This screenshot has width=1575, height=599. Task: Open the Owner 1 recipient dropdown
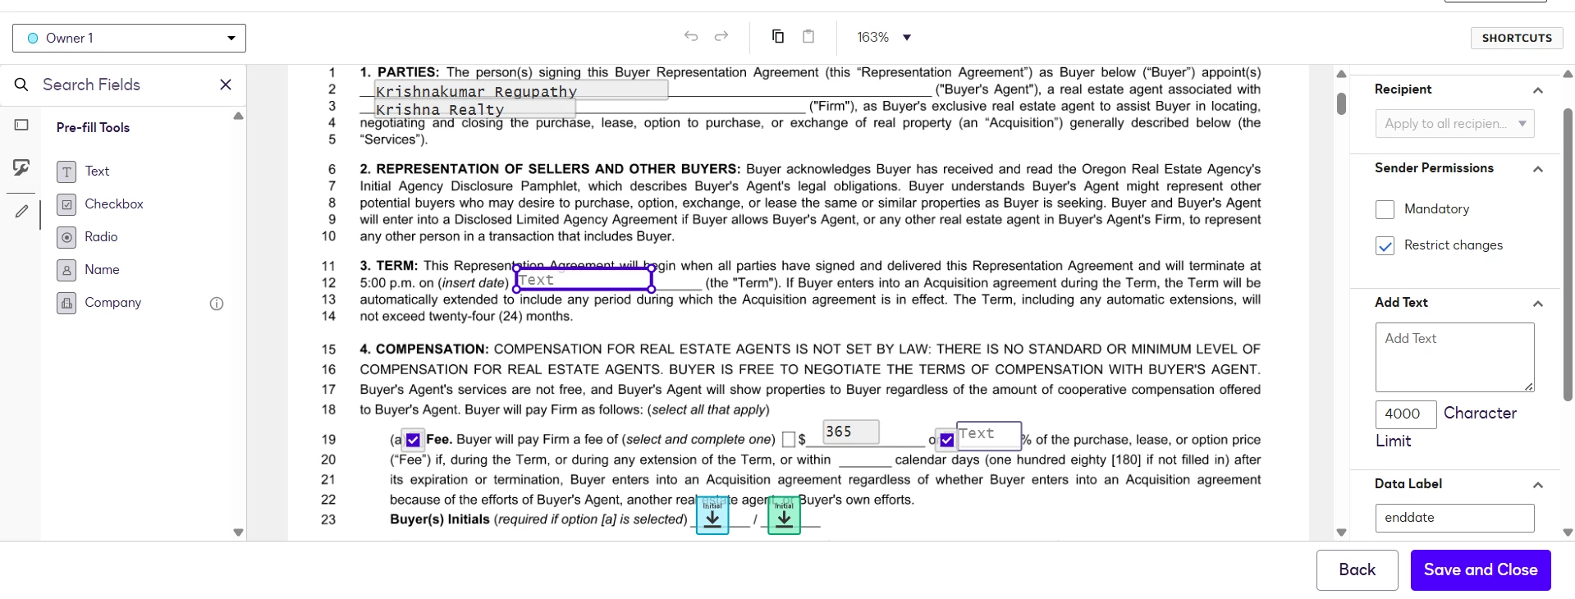click(129, 38)
